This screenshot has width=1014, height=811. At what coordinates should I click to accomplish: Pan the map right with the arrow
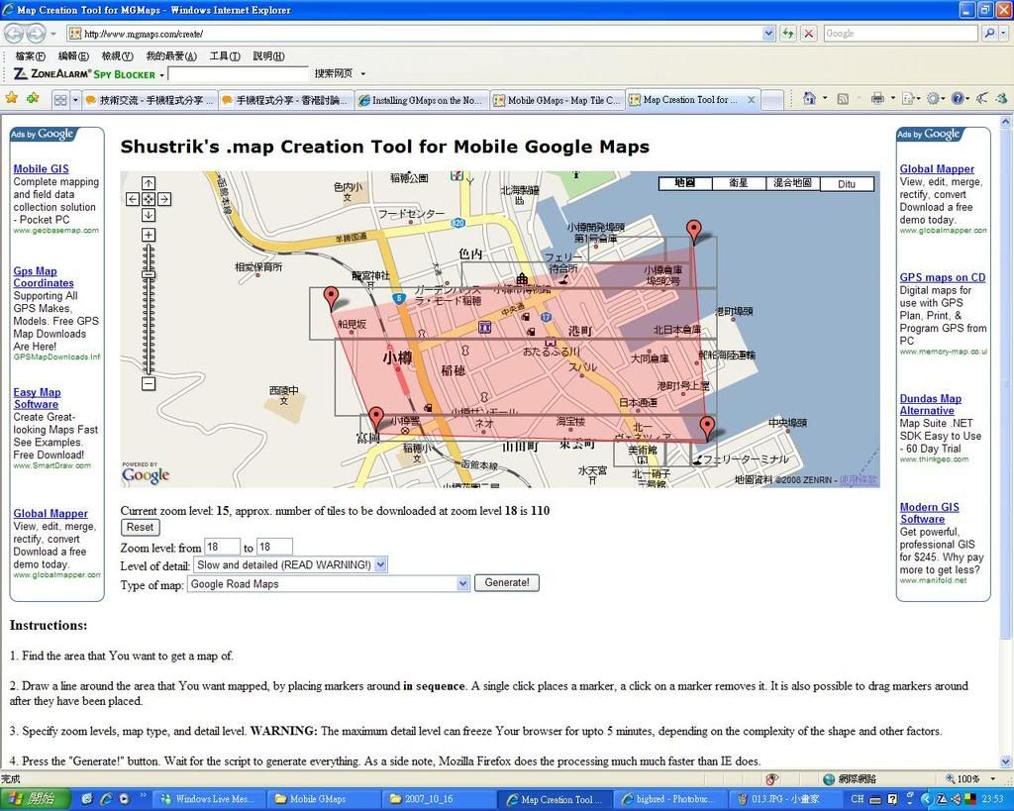pos(164,199)
